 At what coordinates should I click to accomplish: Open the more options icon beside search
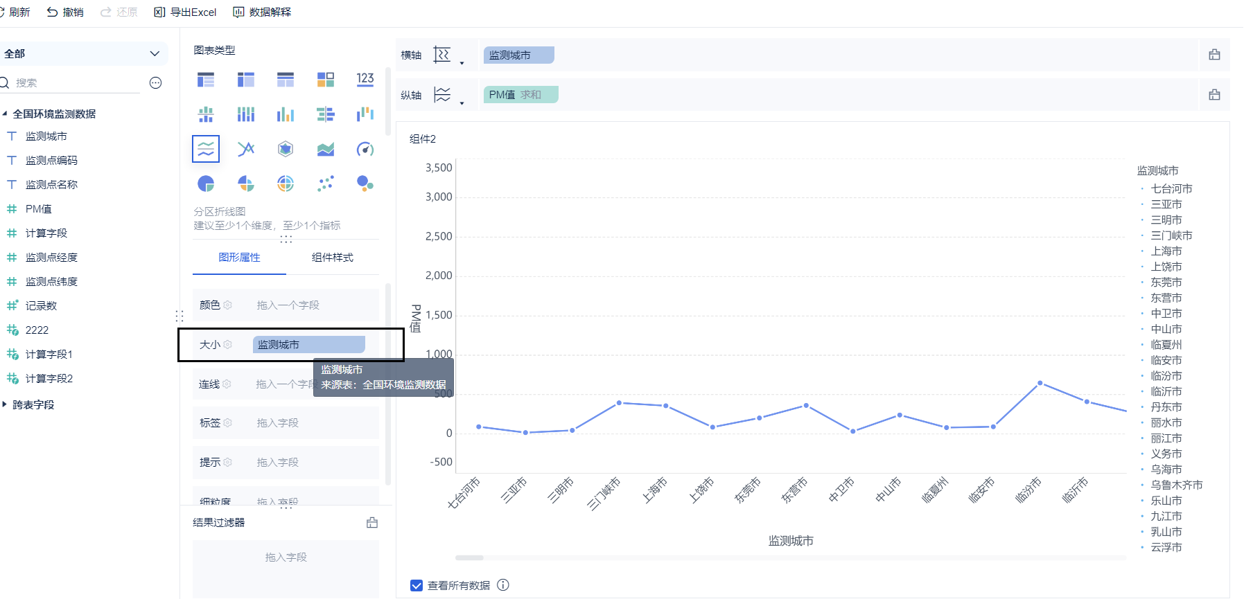coord(156,83)
